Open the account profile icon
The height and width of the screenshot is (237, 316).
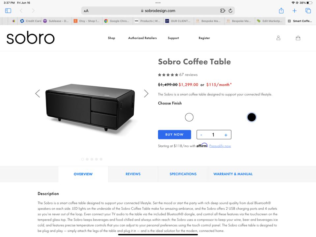pyautogui.click(x=278, y=38)
